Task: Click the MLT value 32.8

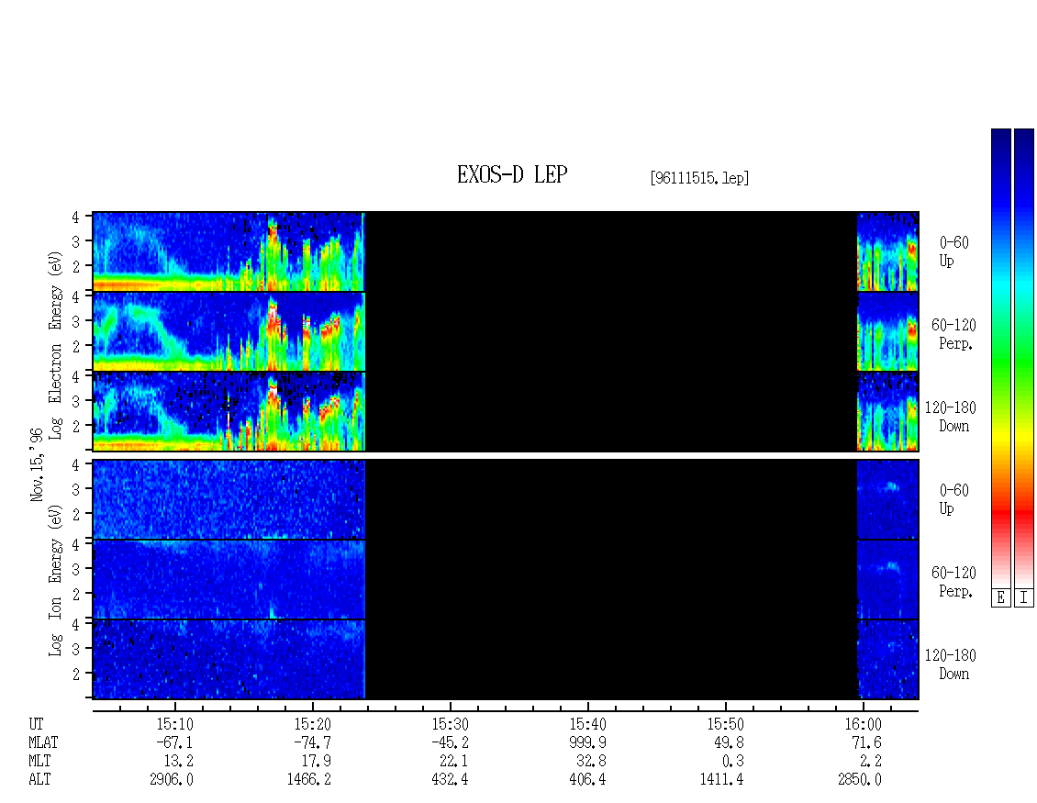Action: tap(591, 762)
